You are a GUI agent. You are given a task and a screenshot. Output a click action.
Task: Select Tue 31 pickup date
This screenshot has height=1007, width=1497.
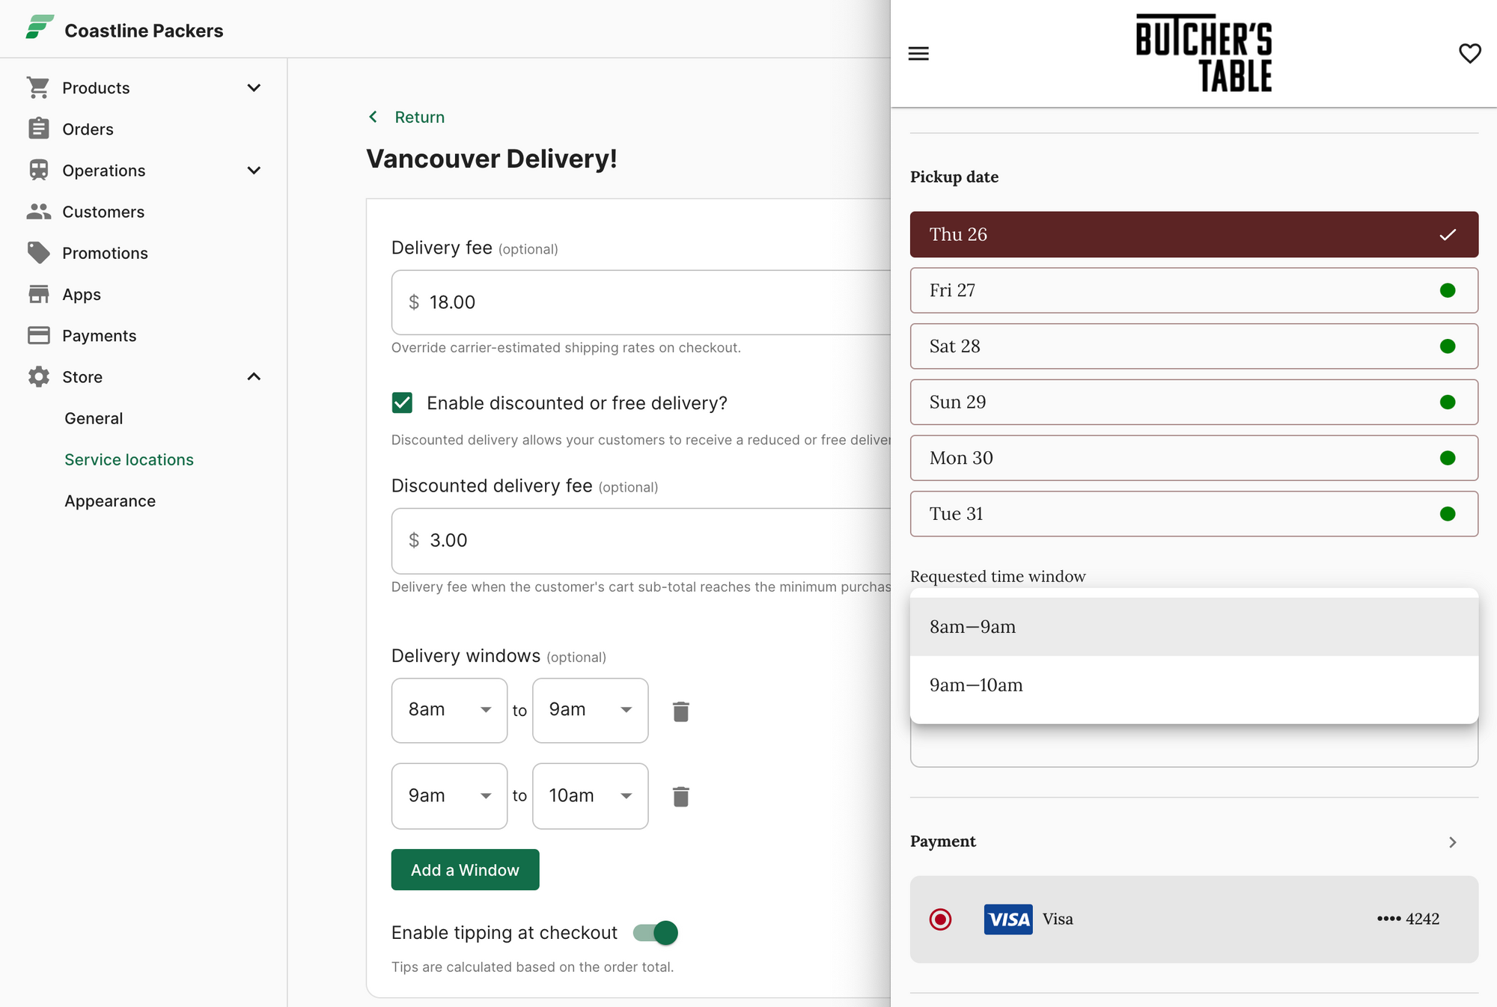coord(1194,514)
